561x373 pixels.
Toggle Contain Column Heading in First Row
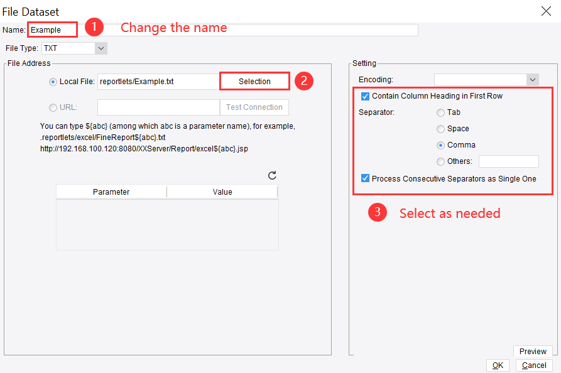click(366, 96)
